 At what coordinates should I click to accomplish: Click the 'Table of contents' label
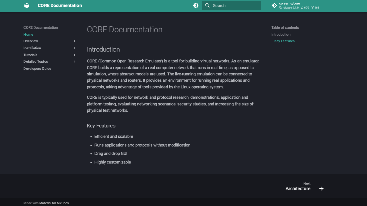click(285, 27)
